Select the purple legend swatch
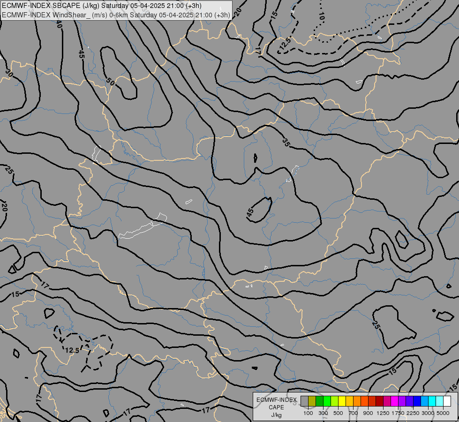 pyautogui.click(x=402, y=401)
